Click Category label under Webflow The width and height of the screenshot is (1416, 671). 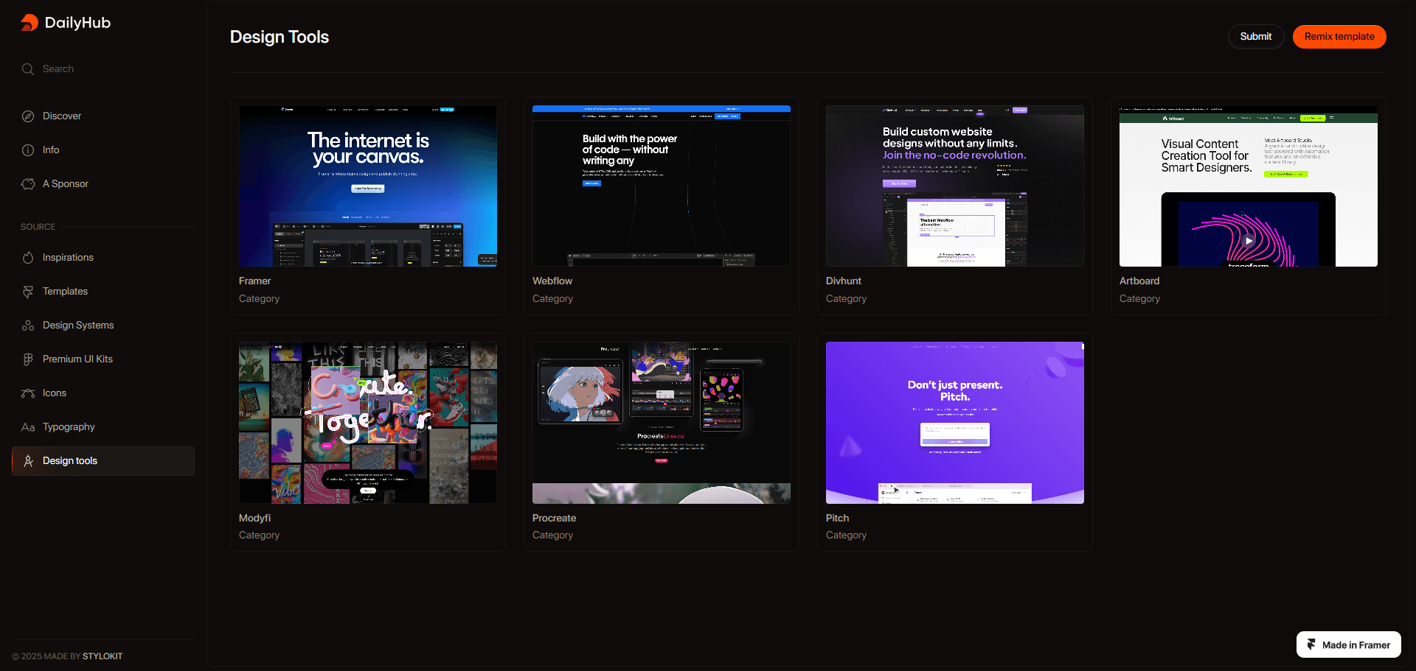553,299
